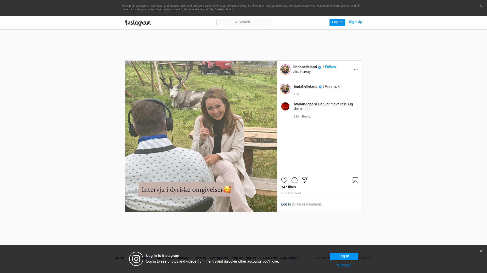Screen dimensions: 487x273
Task: Dismiss the bottom login banner
Action: [481, 251]
